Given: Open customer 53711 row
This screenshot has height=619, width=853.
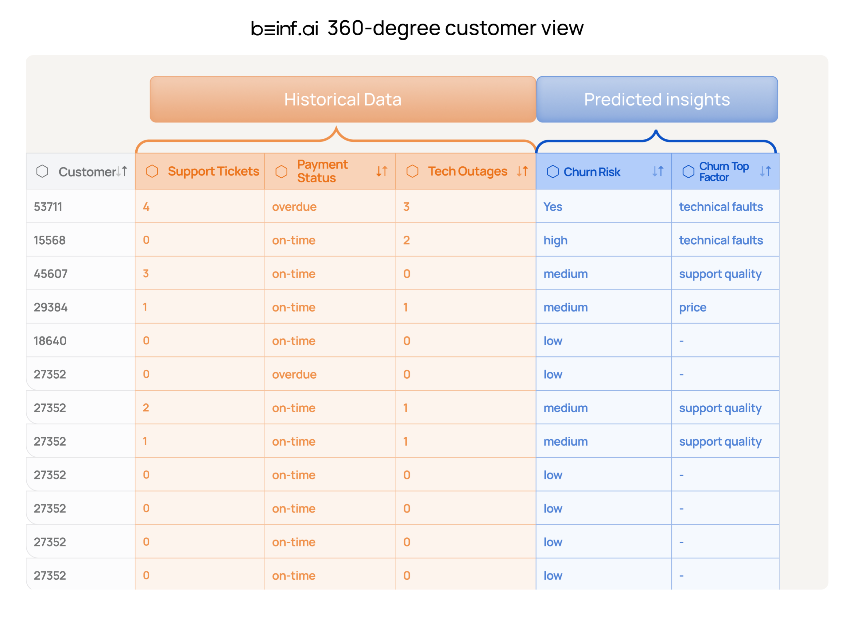Looking at the screenshot, I should [48, 207].
